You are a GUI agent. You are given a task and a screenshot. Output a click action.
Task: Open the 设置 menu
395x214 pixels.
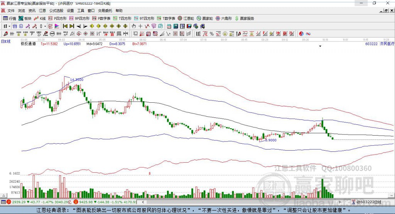click(x=70, y=10)
